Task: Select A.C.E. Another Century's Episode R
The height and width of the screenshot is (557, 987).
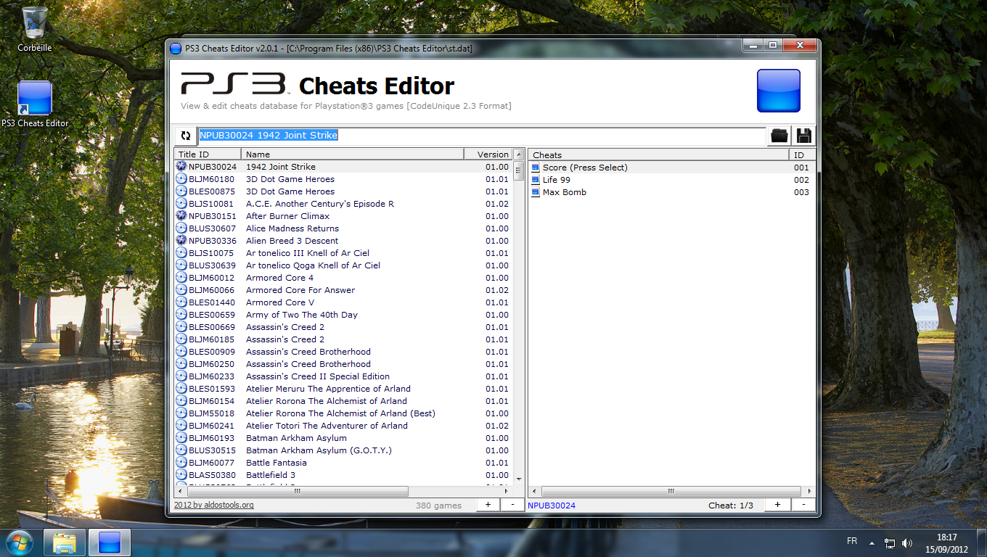Action: 343,204
